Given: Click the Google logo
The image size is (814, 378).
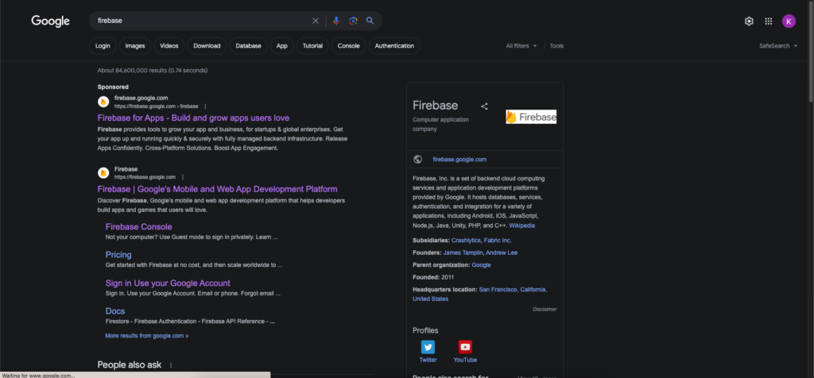Looking at the screenshot, I should 50,21.
